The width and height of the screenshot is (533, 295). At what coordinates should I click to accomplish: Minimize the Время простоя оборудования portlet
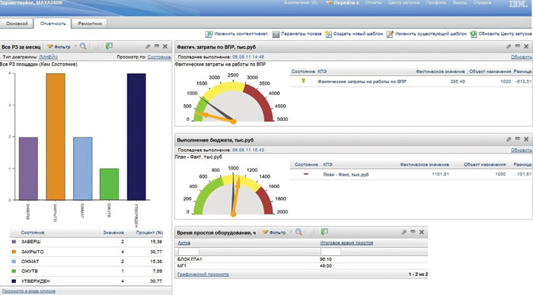(x=413, y=232)
